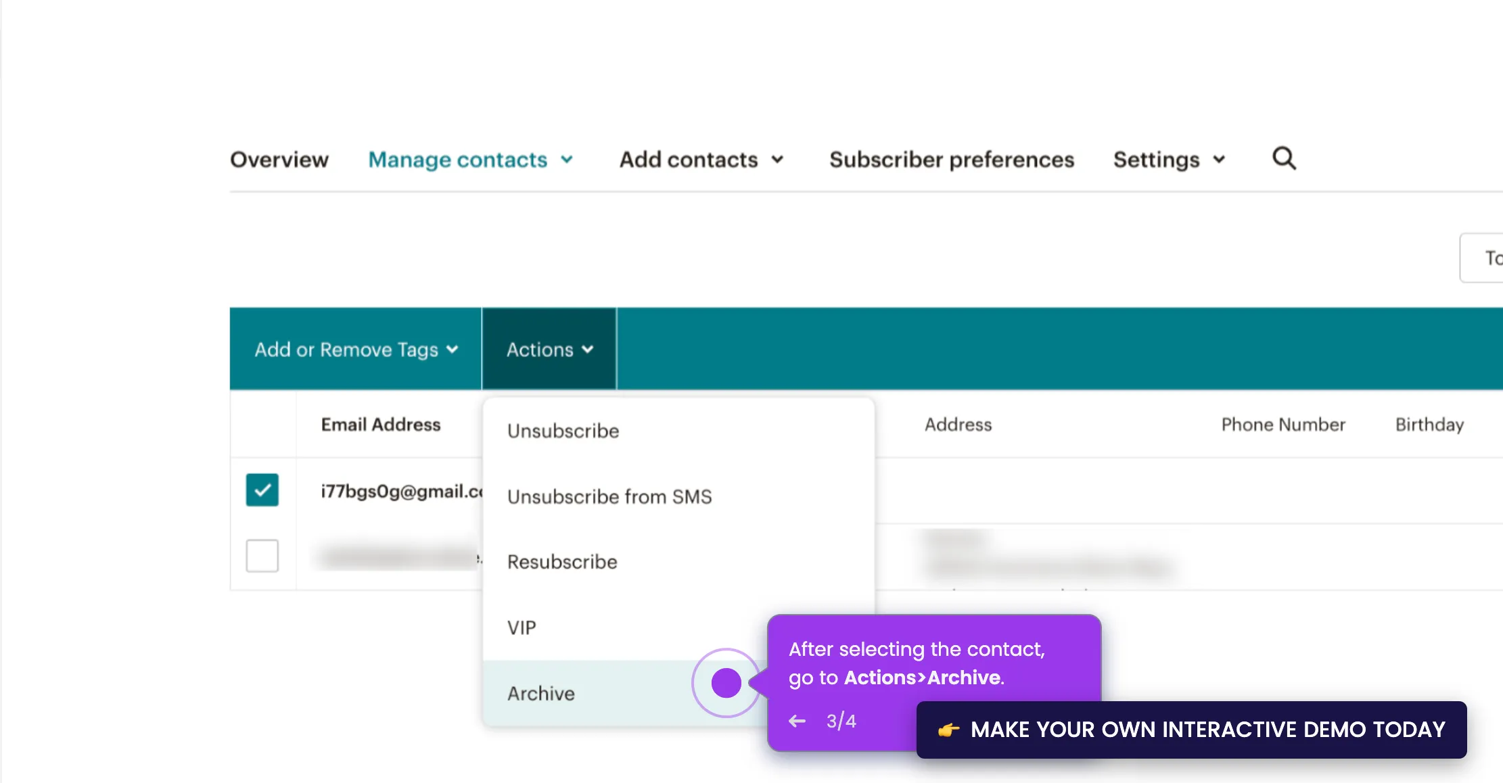Expand the Settings dropdown menu
This screenshot has width=1503, height=783.
1169,160
